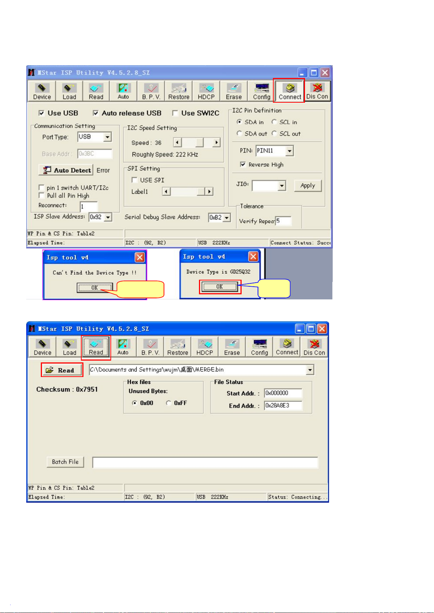Click right arrow of I2C Speed slider

(216, 142)
